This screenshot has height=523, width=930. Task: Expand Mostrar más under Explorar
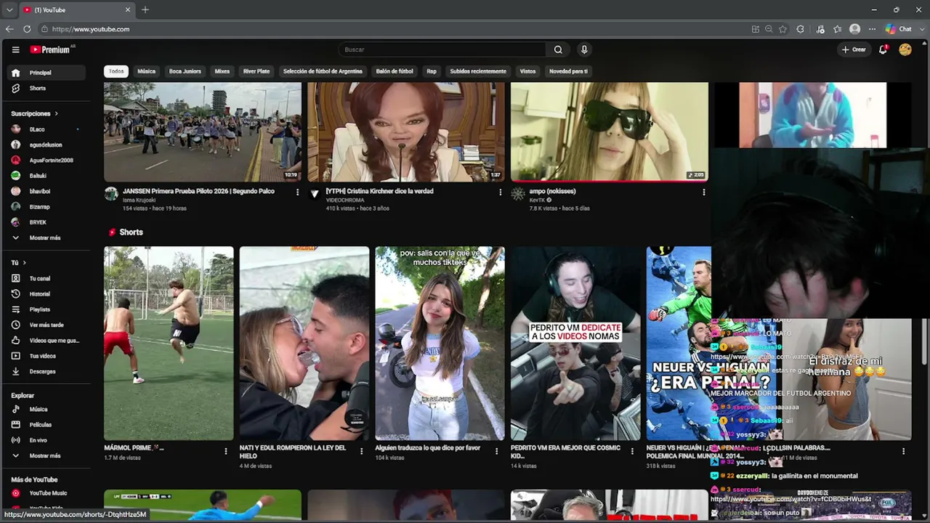pos(45,455)
